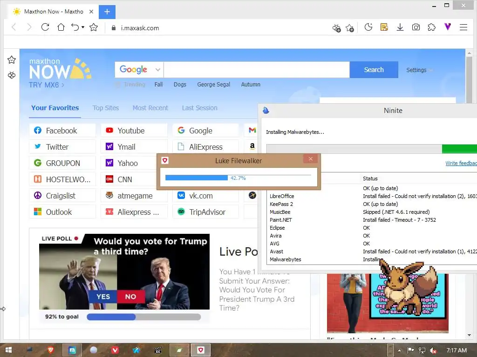
Task: Close the Maxthon Now tab
Action: (x=91, y=12)
